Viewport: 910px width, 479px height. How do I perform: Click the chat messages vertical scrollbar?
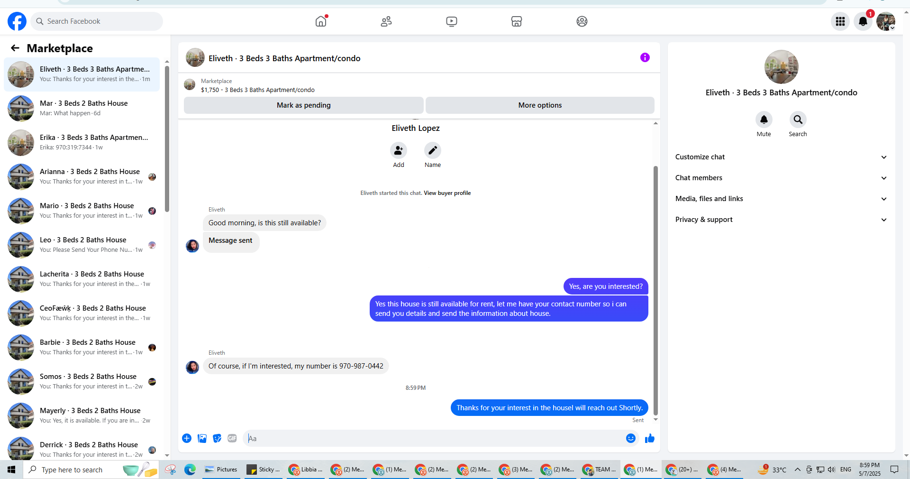tap(656, 290)
